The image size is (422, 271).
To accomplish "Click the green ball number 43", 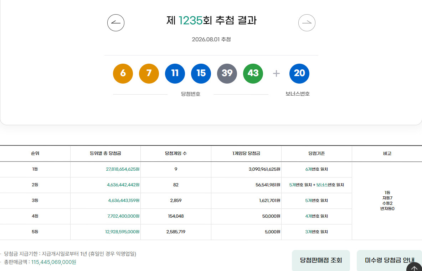I will coord(253,74).
